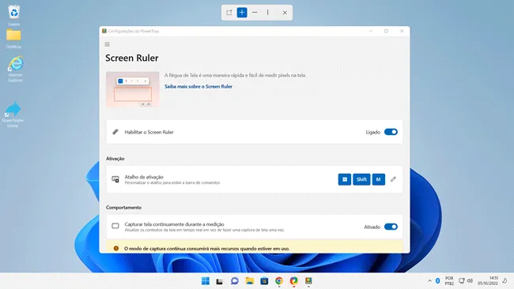The image size is (514, 289).
Task: Switch to PowerToys from the taskbar
Action: 308,281
